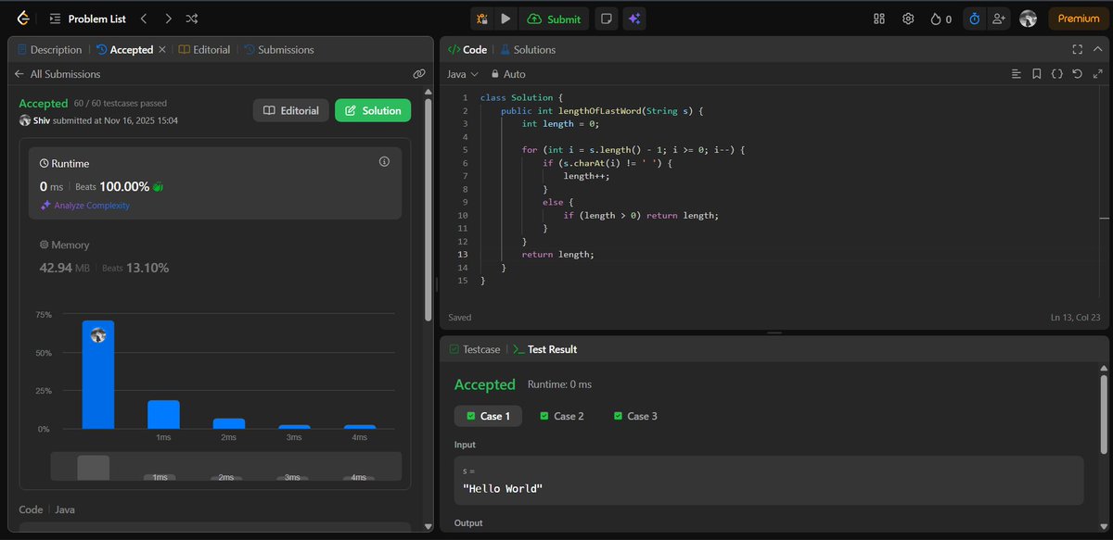Switch to the Test Result tab
The height and width of the screenshot is (540, 1113).
click(x=545, y=349)
